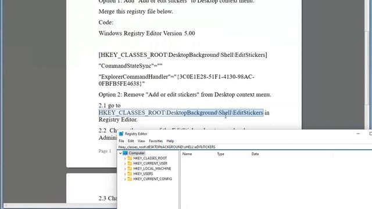Expand the HKEY_USERS chevron
372x209 pixels.
[x=125, y=174]
